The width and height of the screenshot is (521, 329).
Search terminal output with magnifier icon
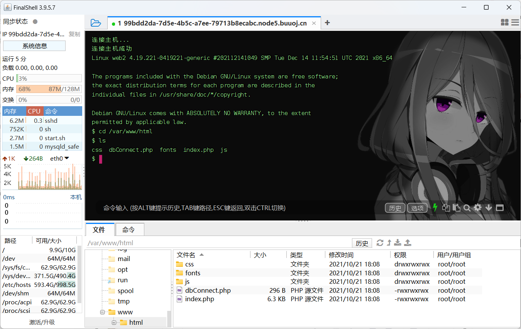coord(467,208)
